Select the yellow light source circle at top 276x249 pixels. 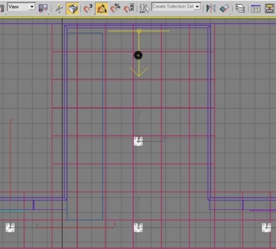[x=139, y=31]
